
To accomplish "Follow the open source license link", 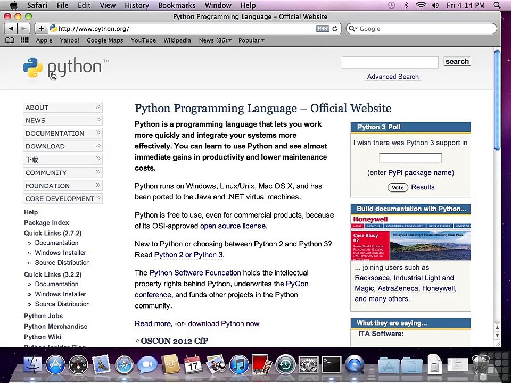I will [233, 226].
